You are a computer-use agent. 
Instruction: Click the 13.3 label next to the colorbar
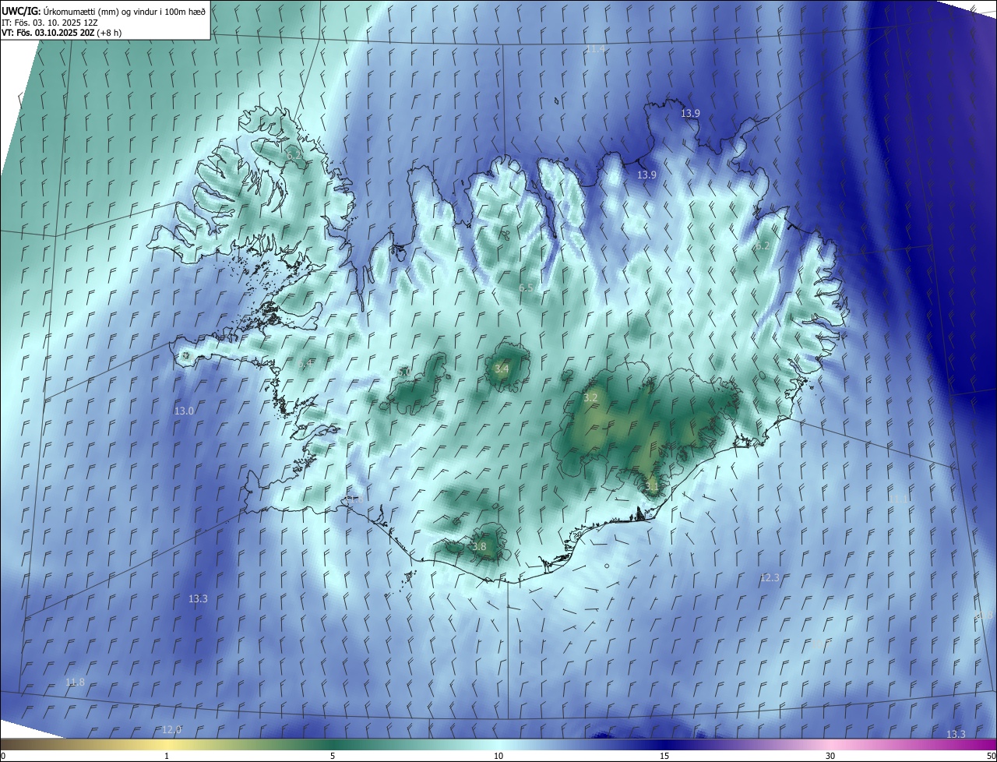coord(956,735)
